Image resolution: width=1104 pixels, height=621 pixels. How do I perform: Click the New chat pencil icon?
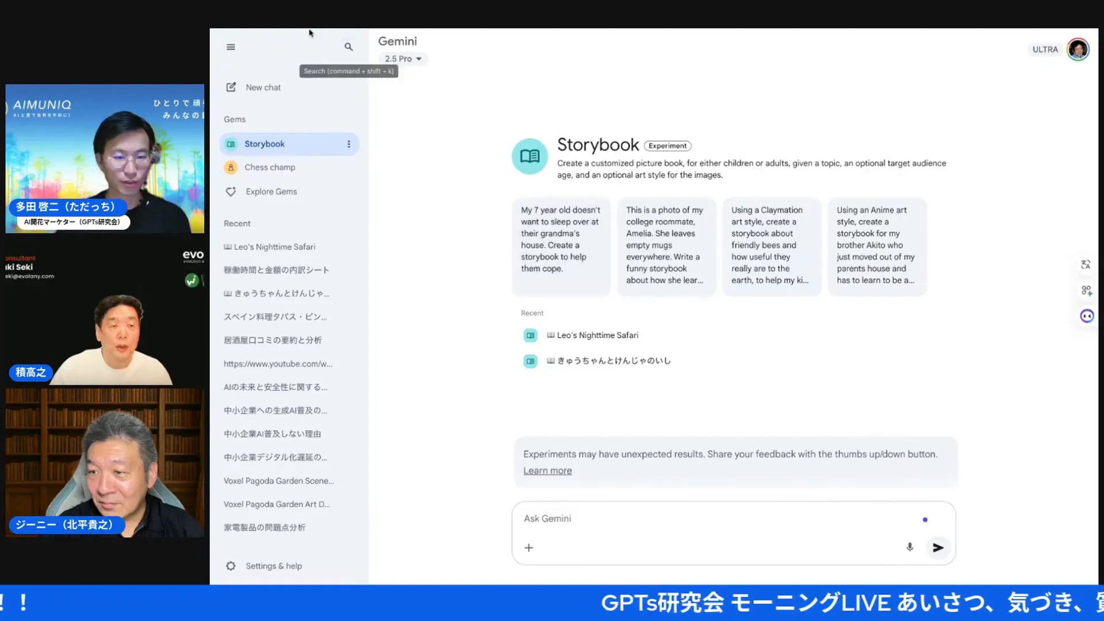[231, 87]
